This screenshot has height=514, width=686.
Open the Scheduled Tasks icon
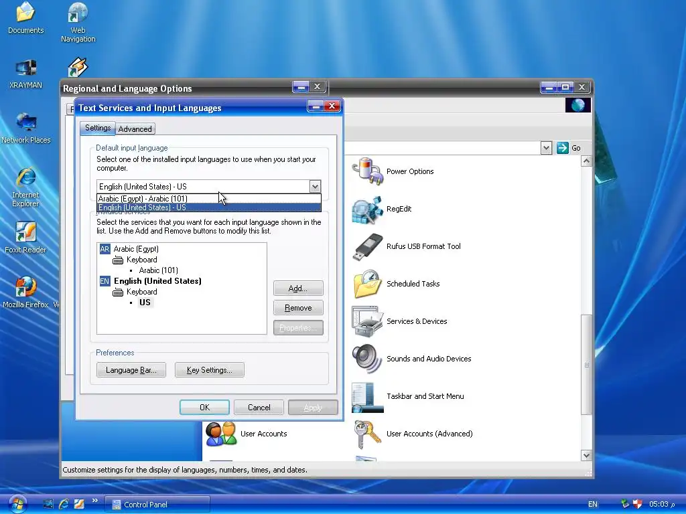(395, 284)
